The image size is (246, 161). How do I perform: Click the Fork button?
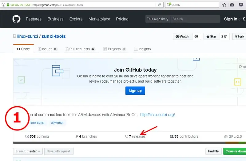[239, 36]
